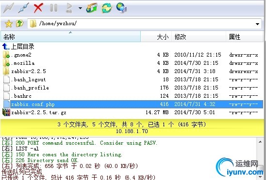Image resolution: width=266 pixels, height=180 pixels.
Task: Sort by the 属性 column header
Action: pyautogui.click(x=245, y=37)
